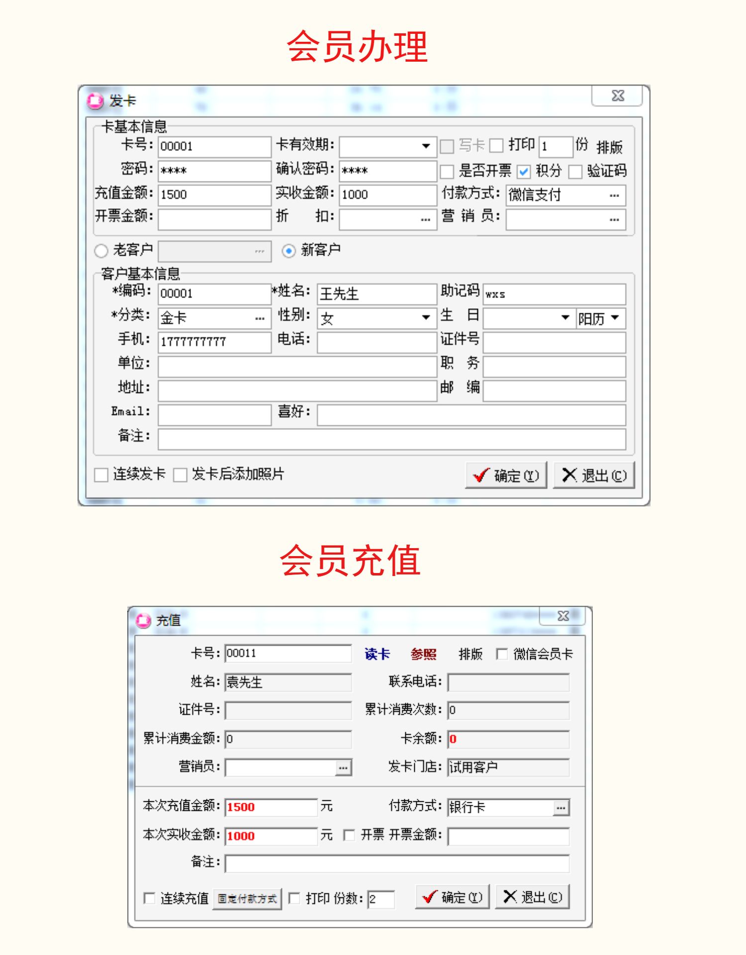Open 折扣 lookup ellipsis button
Image resolution: width=746 pixels, height=955 pixels.
425,219
